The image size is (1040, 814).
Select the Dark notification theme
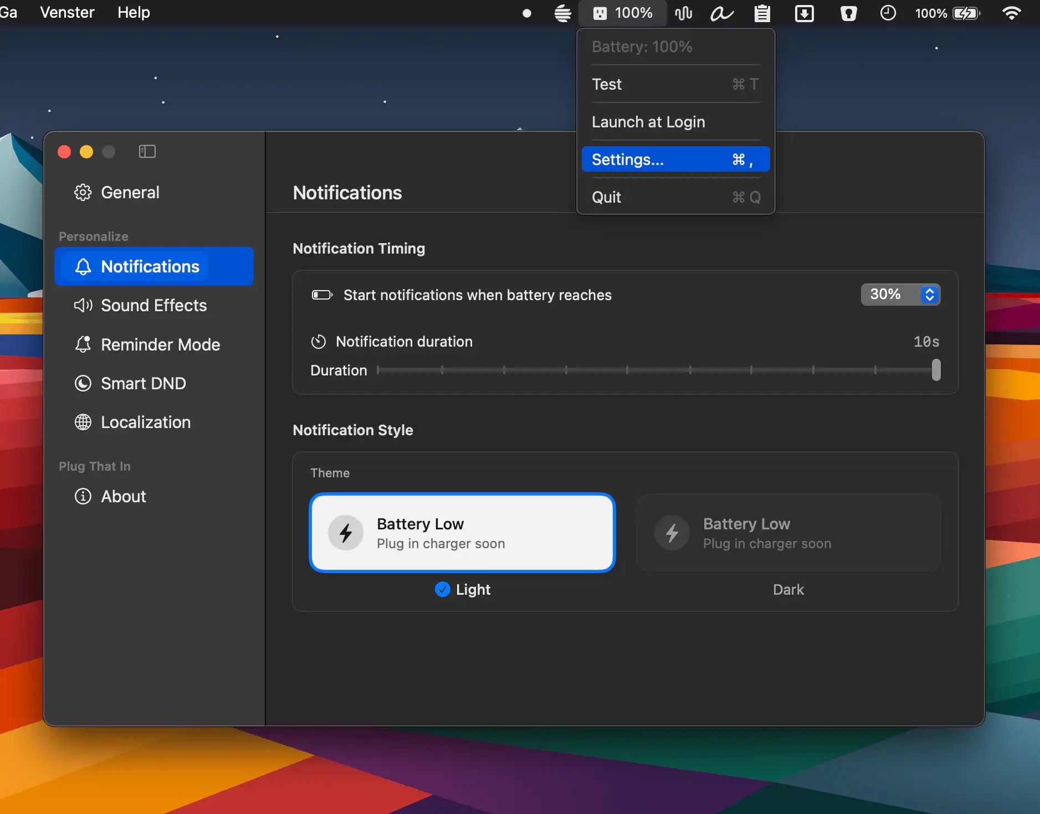tap(788, 532)
